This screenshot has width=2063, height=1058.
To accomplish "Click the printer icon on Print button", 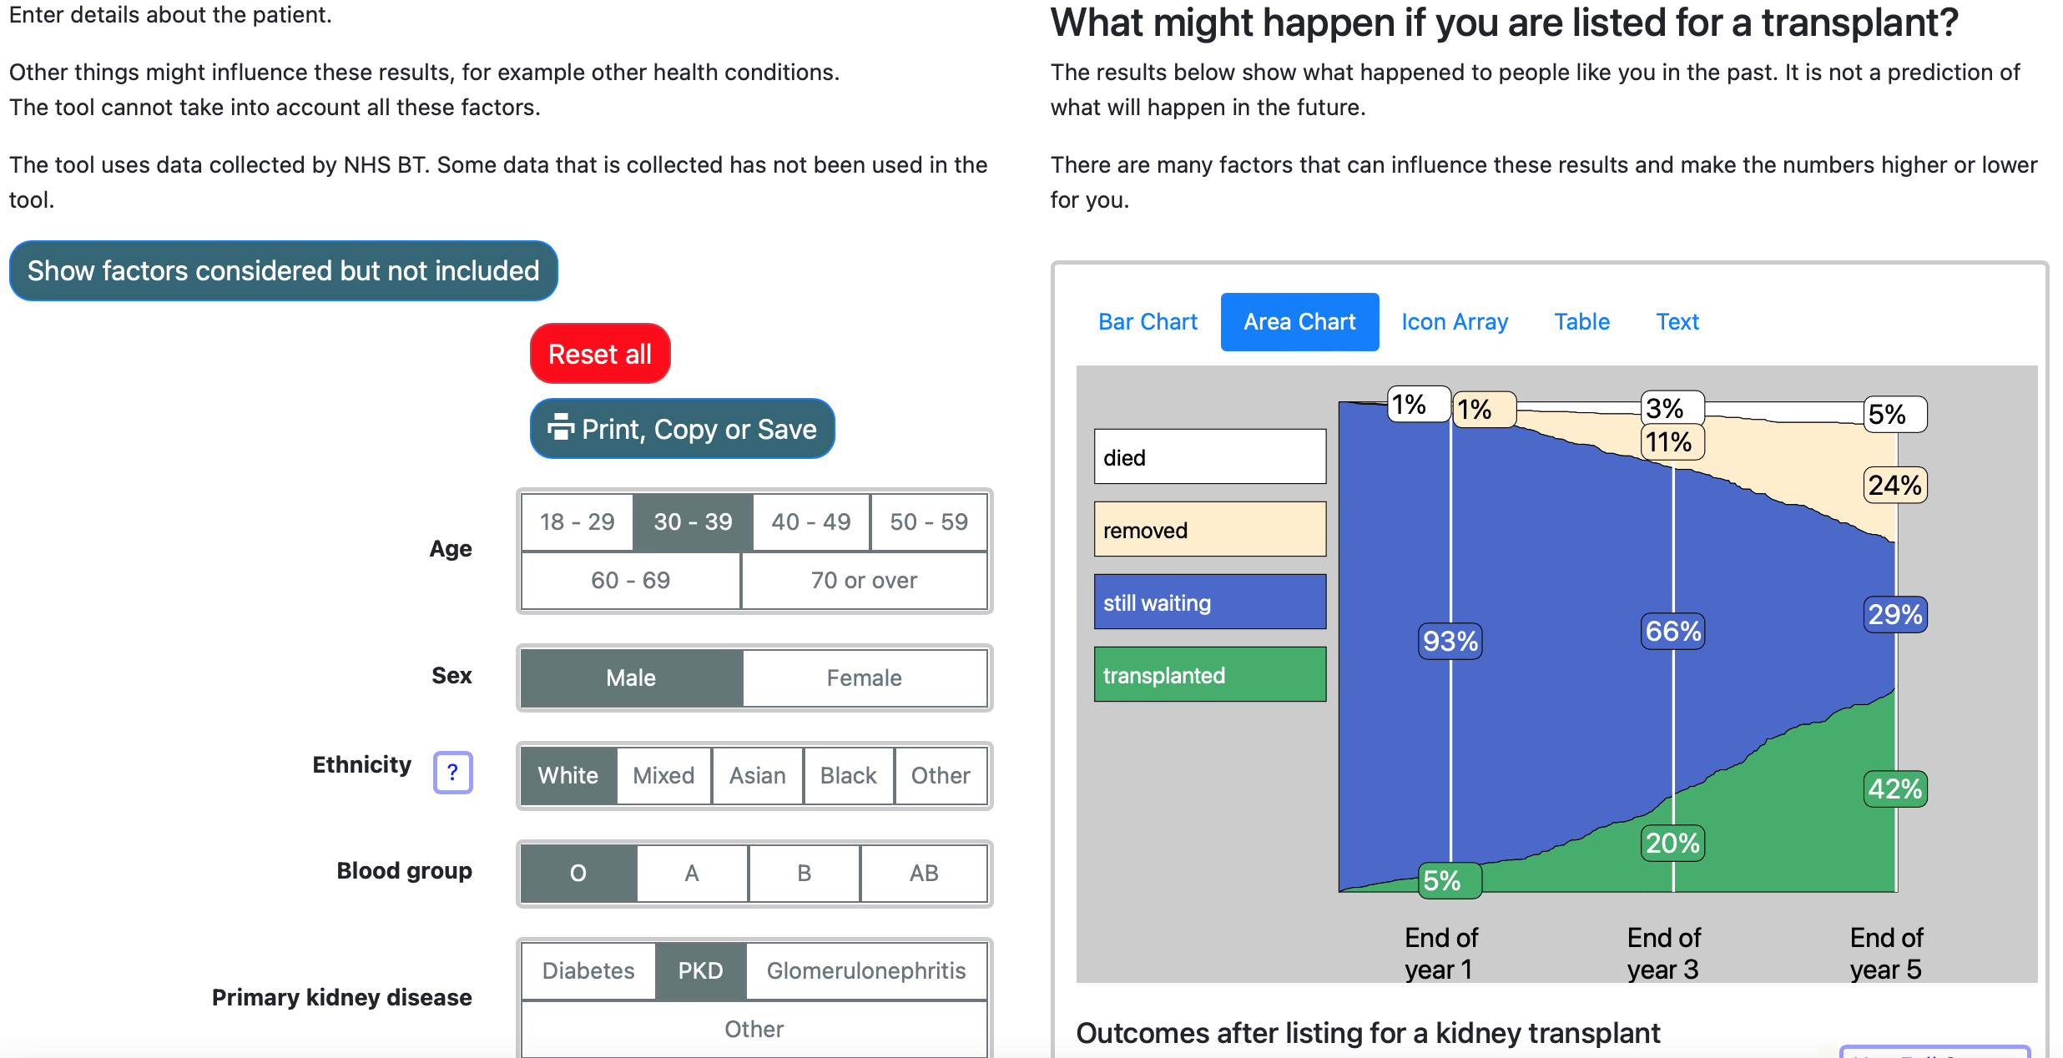I will pos(561,427).
